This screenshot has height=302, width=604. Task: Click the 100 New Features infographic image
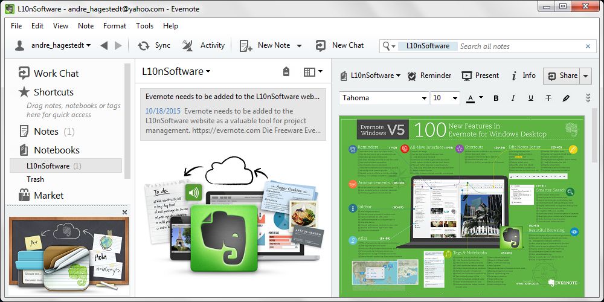point(461,206)
